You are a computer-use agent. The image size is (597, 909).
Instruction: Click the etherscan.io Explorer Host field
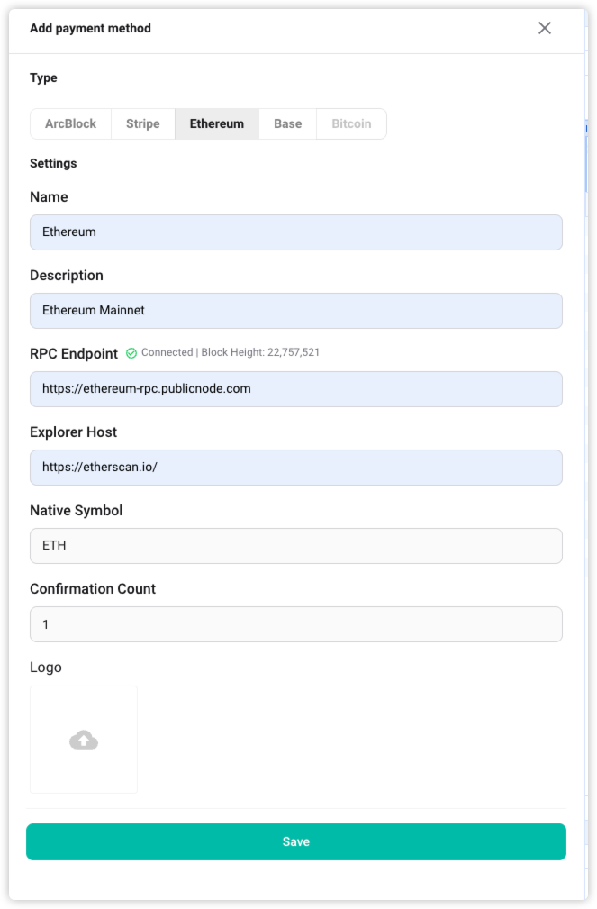tap(296, 467)
